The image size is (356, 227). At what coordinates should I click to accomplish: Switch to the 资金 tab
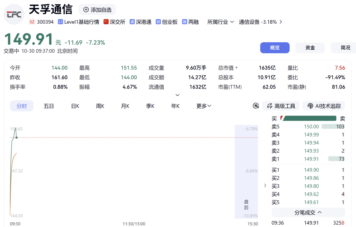[310, 48]
